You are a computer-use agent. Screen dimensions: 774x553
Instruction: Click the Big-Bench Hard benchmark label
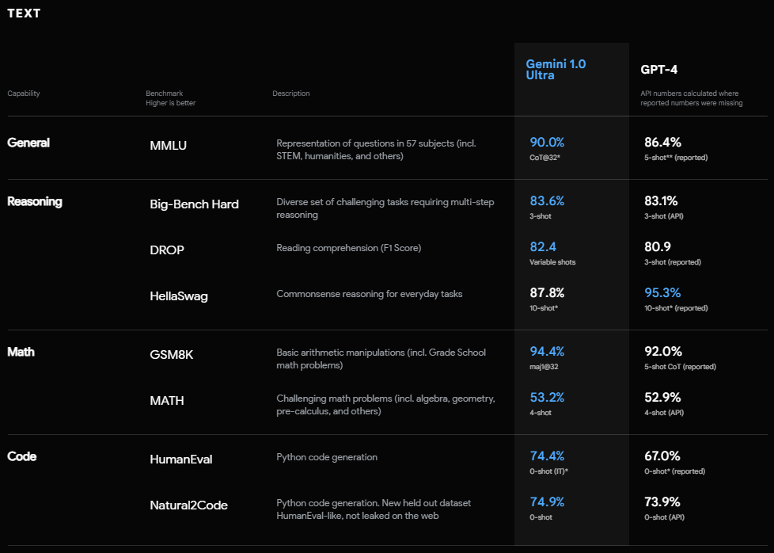coord(194,204)
